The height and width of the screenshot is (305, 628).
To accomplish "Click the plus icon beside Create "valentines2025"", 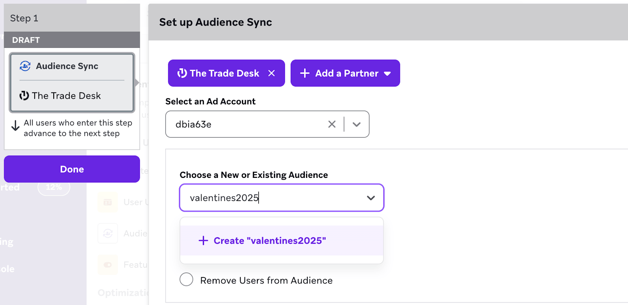I will (203, 240).
